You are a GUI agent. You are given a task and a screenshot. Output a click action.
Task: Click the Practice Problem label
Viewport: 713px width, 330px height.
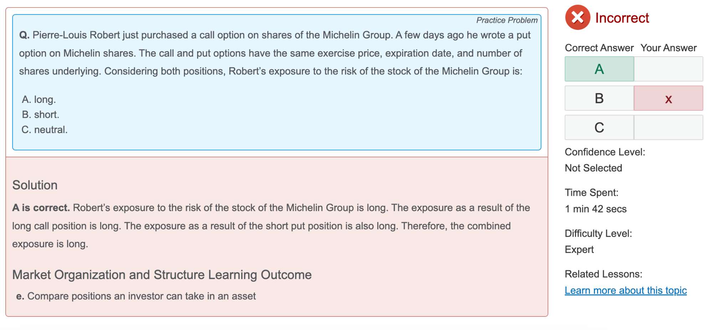pyautogui.click(x=507, y=20)
